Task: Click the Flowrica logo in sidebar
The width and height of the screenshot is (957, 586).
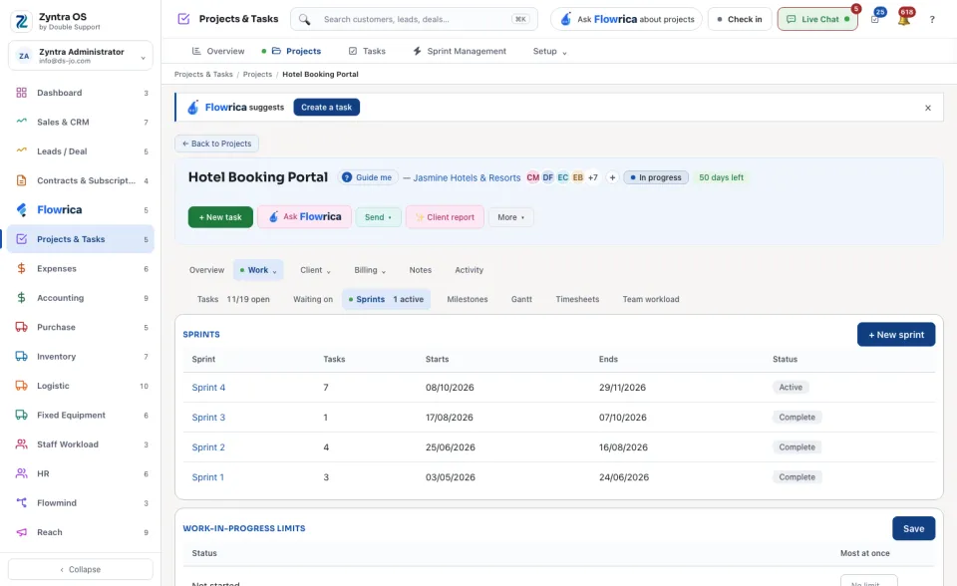Action: point(21,210)
